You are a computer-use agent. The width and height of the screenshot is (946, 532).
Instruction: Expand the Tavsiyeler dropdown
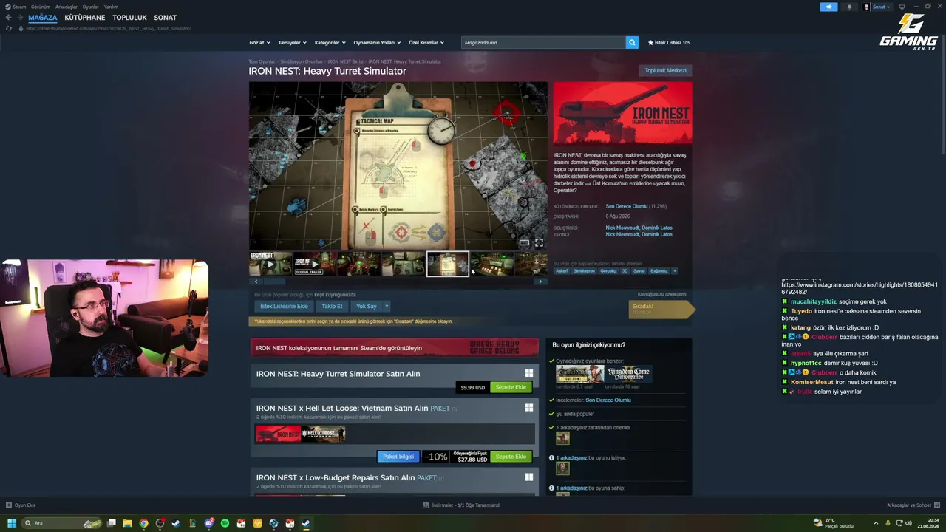(x=292, y=42)
